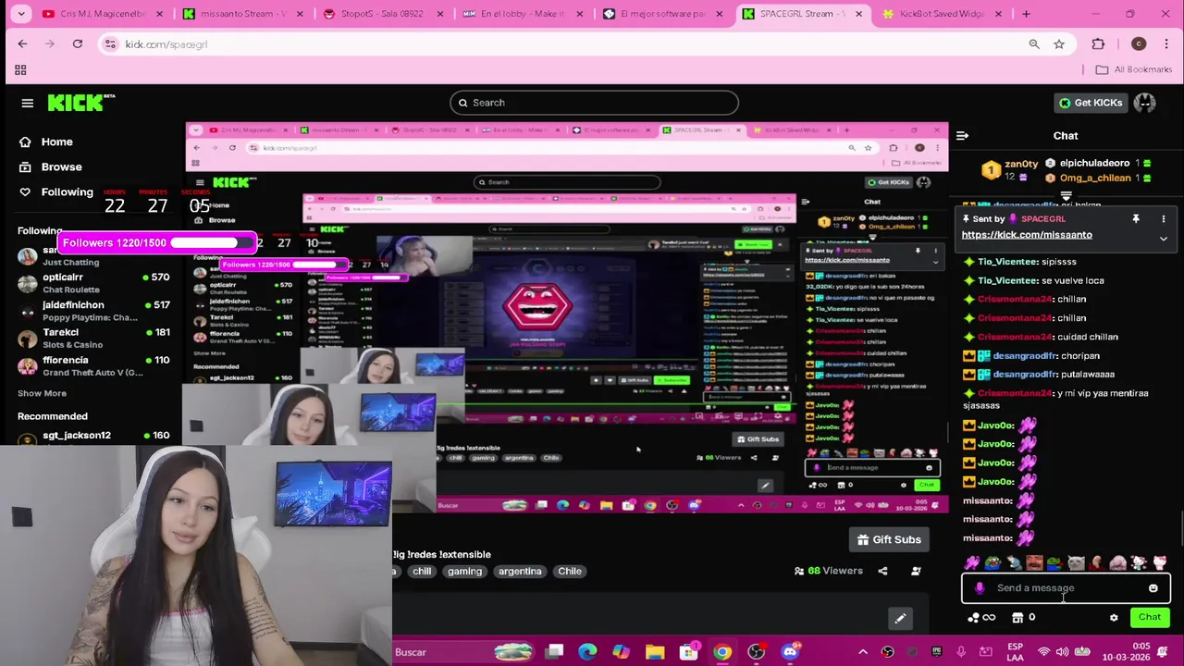Open the kick.com/missaanto link

point(1027,235)
